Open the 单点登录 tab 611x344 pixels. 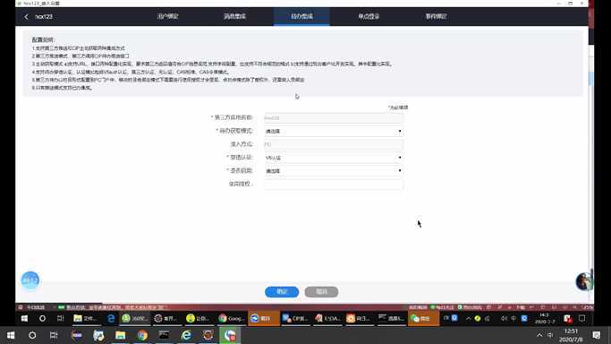(x=369, y=16)
